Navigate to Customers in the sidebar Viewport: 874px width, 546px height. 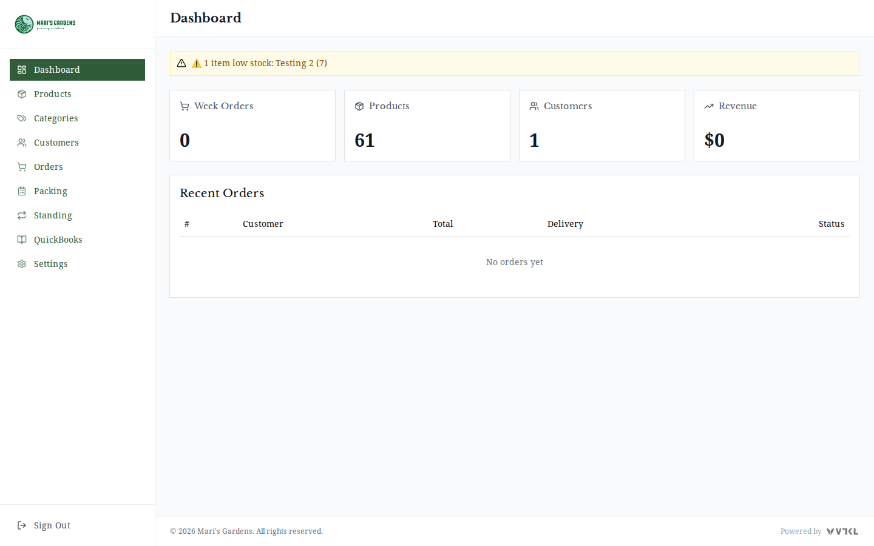point(77,143)
